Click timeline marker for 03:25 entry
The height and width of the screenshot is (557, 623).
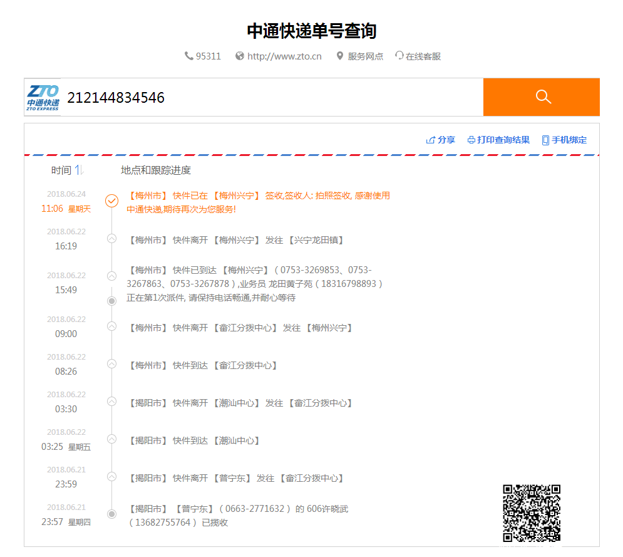pyautogui.click(x=112, y=439)
